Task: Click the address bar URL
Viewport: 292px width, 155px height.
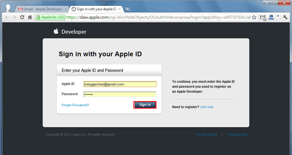Action: tap(158, 18)
